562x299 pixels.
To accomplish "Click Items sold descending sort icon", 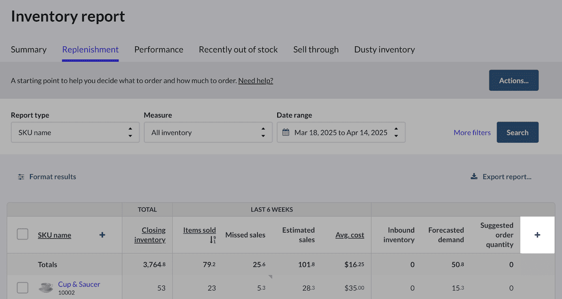I will coord(213,240).
